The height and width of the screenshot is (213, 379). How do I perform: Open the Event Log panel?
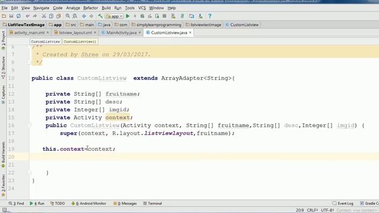(343, 204)
